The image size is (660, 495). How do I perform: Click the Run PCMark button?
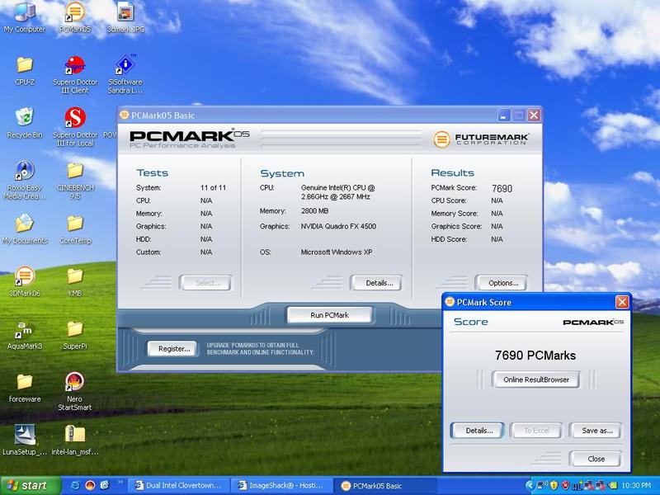329,315
